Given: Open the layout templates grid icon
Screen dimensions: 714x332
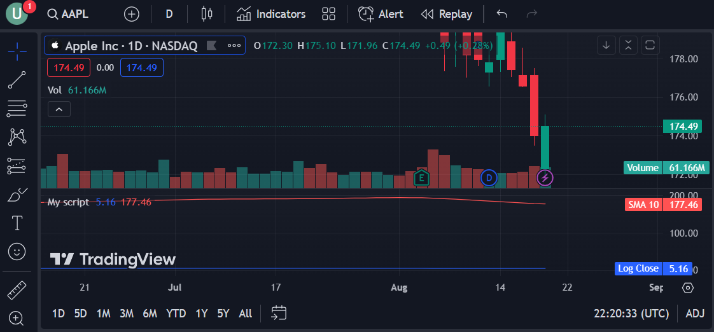Looking at the screenshot, I should tap(328, 14).
